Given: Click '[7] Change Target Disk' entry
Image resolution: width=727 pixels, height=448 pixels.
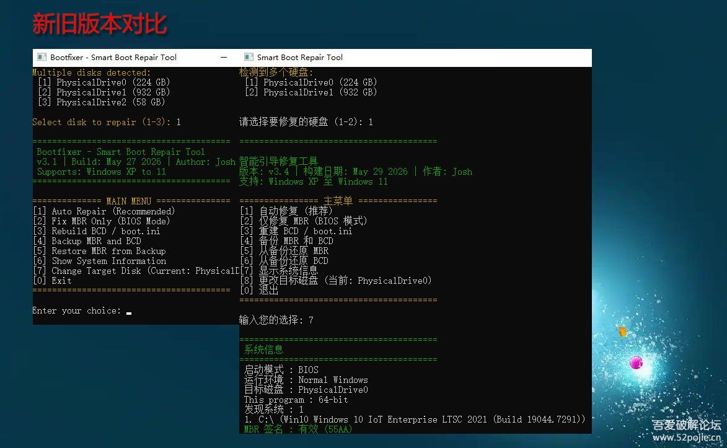Looking at the screenshot, I should pyautogui.click(x=135, y=271).
